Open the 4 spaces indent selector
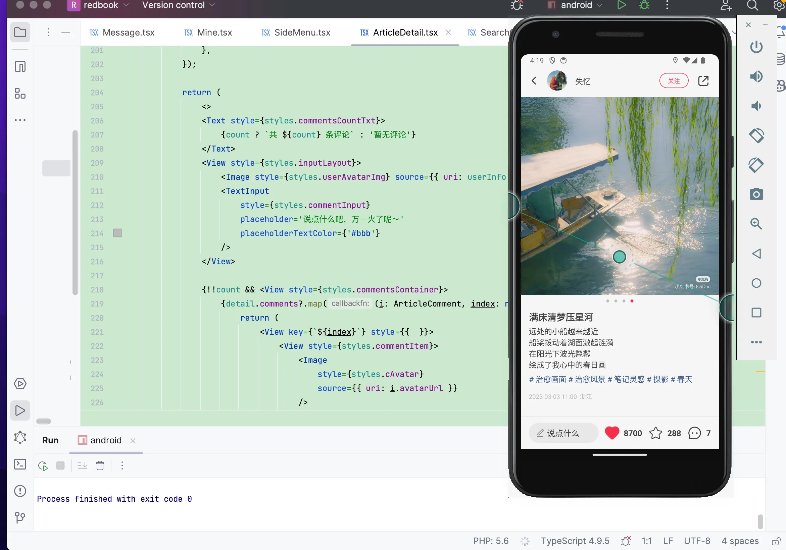The height and width of the screenshot is (550, 786). [740, 541]
